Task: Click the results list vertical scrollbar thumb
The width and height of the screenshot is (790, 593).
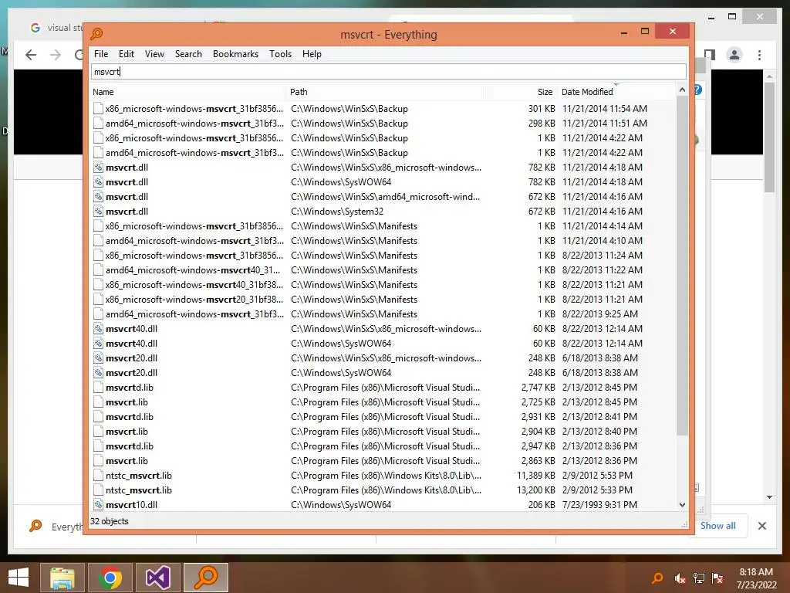Action: point(682,266)
